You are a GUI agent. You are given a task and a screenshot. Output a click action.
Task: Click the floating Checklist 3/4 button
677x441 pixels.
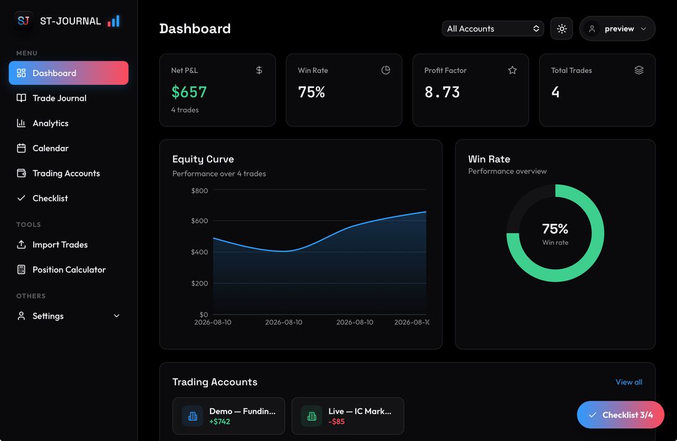click(620, 415)
